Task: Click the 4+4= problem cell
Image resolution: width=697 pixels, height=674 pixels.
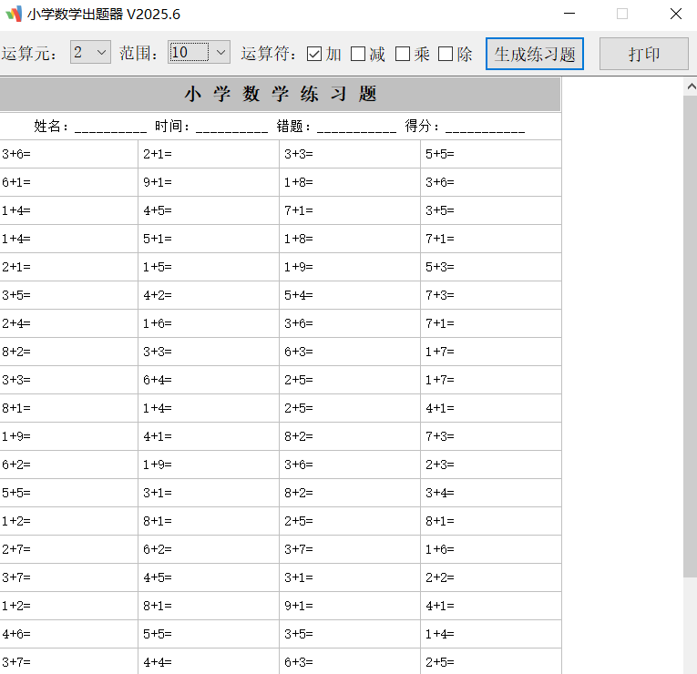Action: click(x=209, y=662)
